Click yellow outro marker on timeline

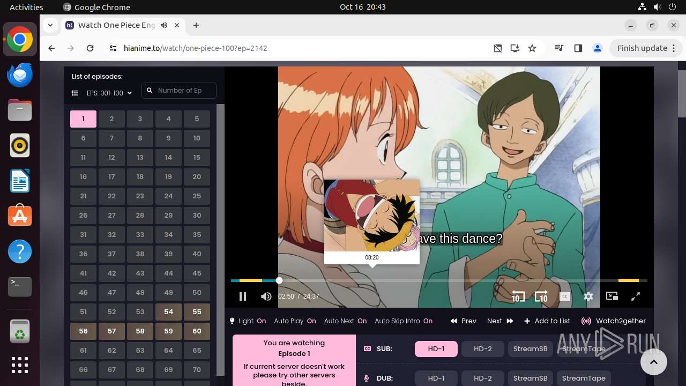pyautogui.click(x=629, y=280)
